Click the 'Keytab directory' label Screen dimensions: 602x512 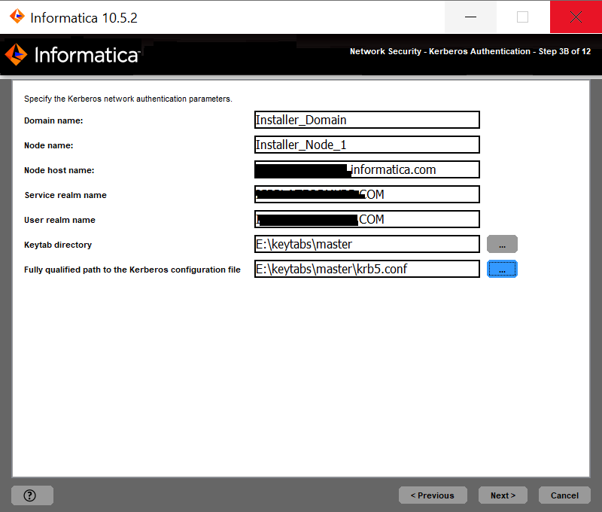pyautogui.click(x=58, y=245)
